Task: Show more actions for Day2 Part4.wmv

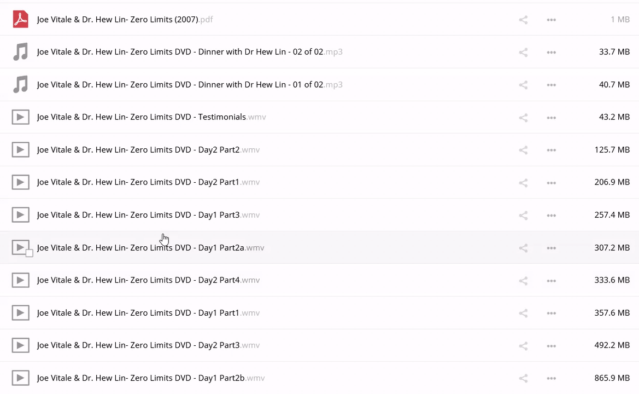Action: (x=551, y=280)
